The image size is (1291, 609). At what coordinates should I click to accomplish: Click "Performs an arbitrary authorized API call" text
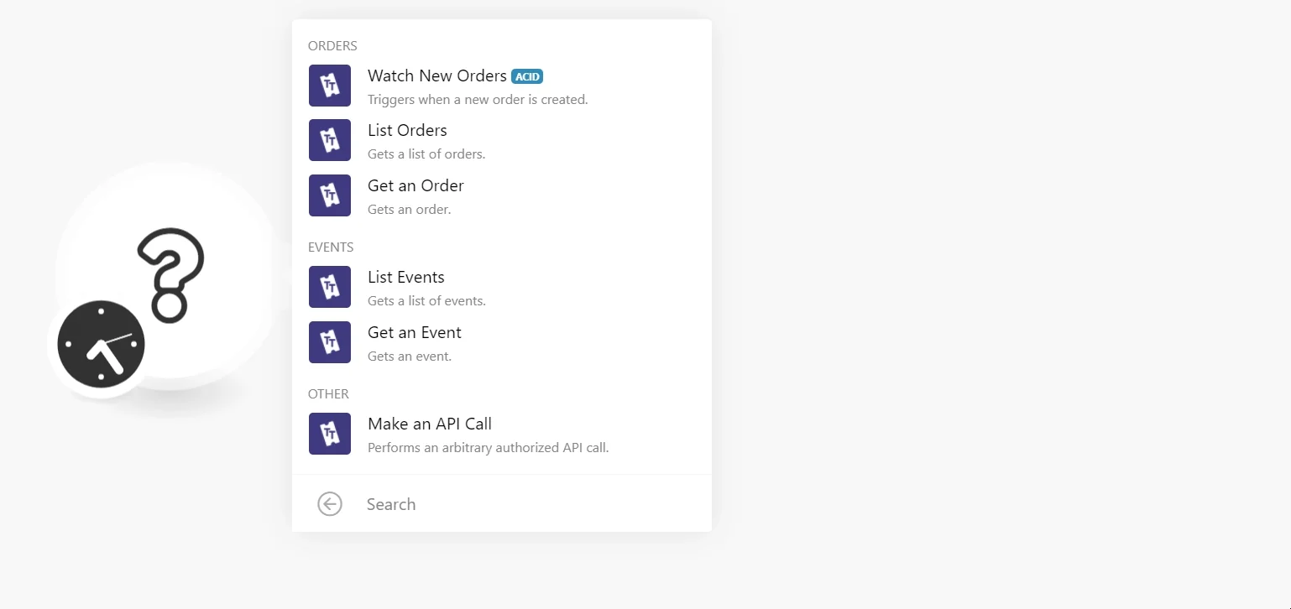[x=489, y=447]
